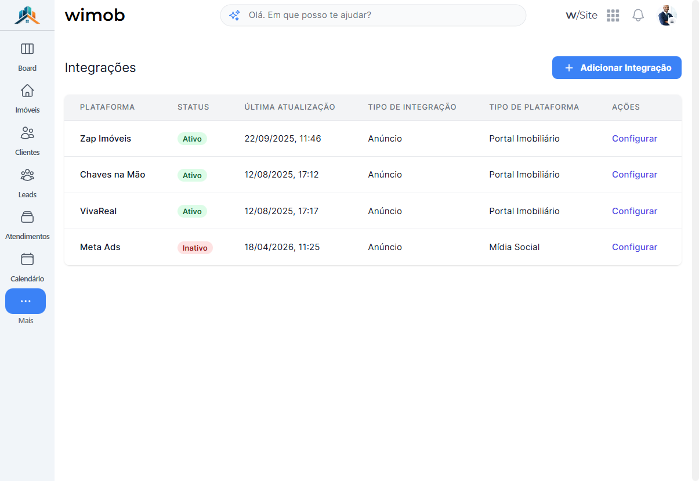Viewport: 699px width, 481px height.
Task: Click the date 12/08/2025, 17:12
Action: tap(282, 175)
